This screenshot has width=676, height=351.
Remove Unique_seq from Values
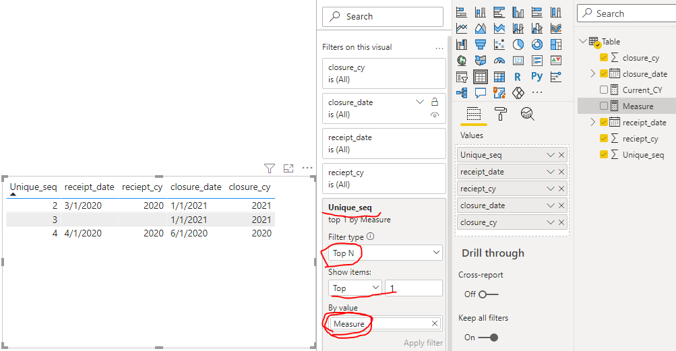point(561,155)
